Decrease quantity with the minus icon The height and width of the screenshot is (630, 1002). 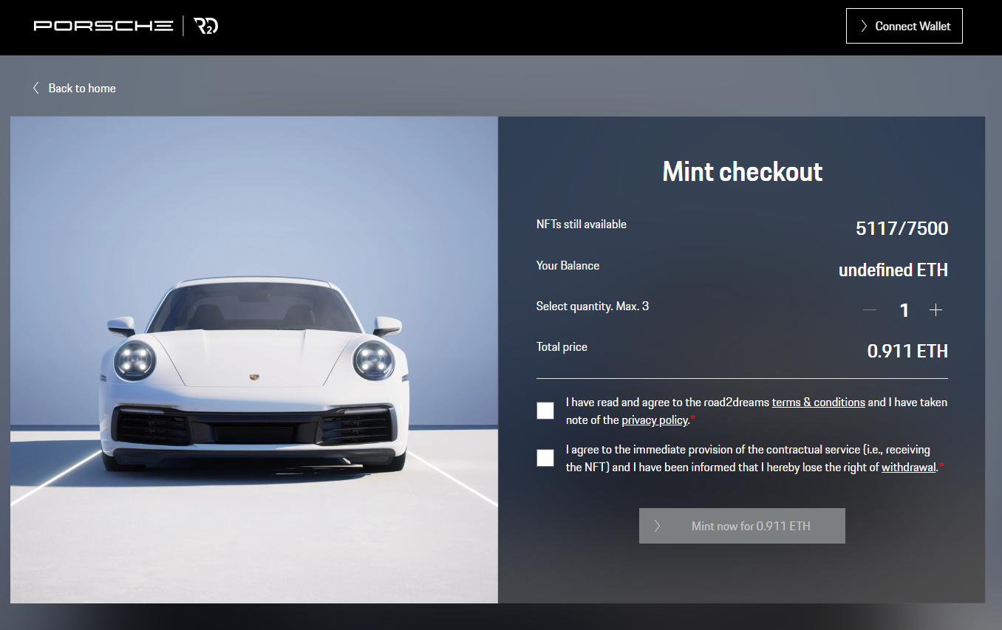870,310
